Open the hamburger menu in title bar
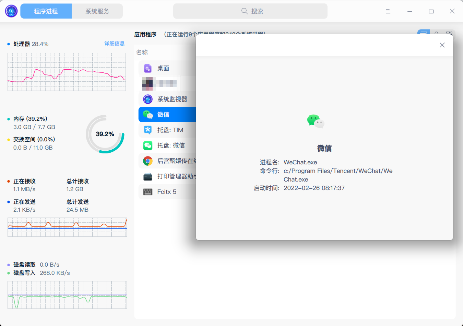This screenshot has height=326, width=463. coord(388,11)
